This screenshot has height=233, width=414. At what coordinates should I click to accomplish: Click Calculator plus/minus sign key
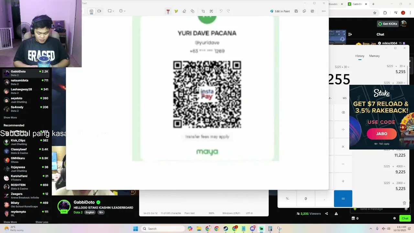(x=287, y=199)
